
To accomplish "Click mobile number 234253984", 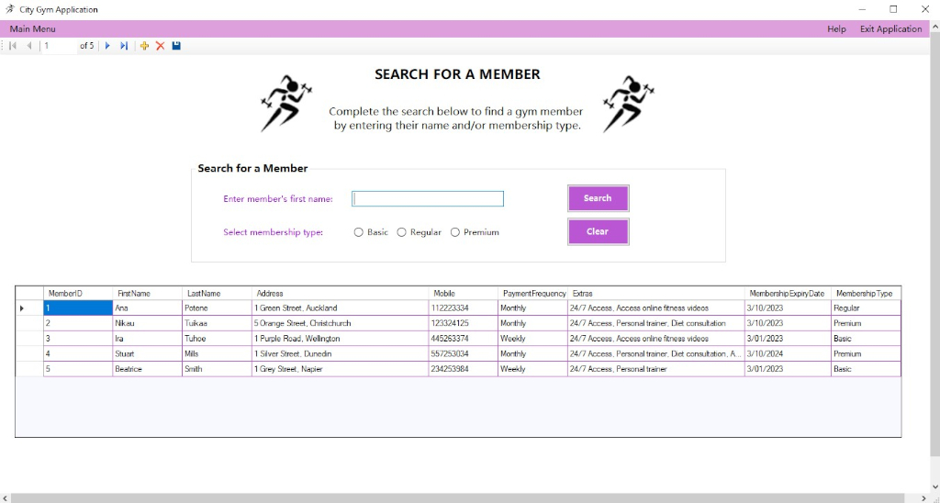I will pos(463,369).
